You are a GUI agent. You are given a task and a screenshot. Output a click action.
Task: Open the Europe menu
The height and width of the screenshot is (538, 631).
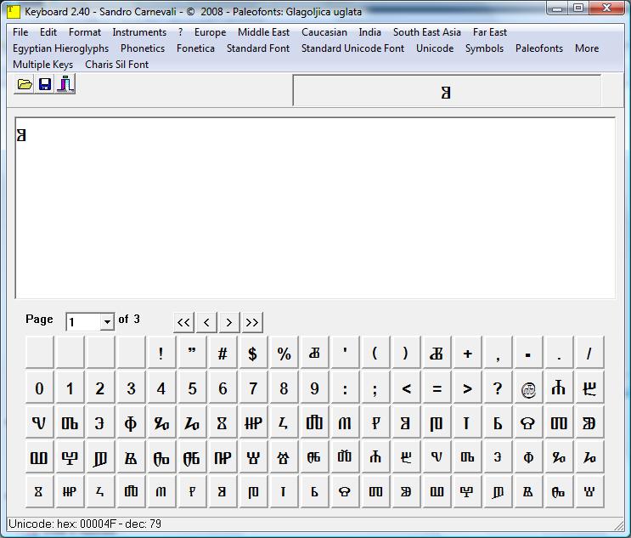210,32
